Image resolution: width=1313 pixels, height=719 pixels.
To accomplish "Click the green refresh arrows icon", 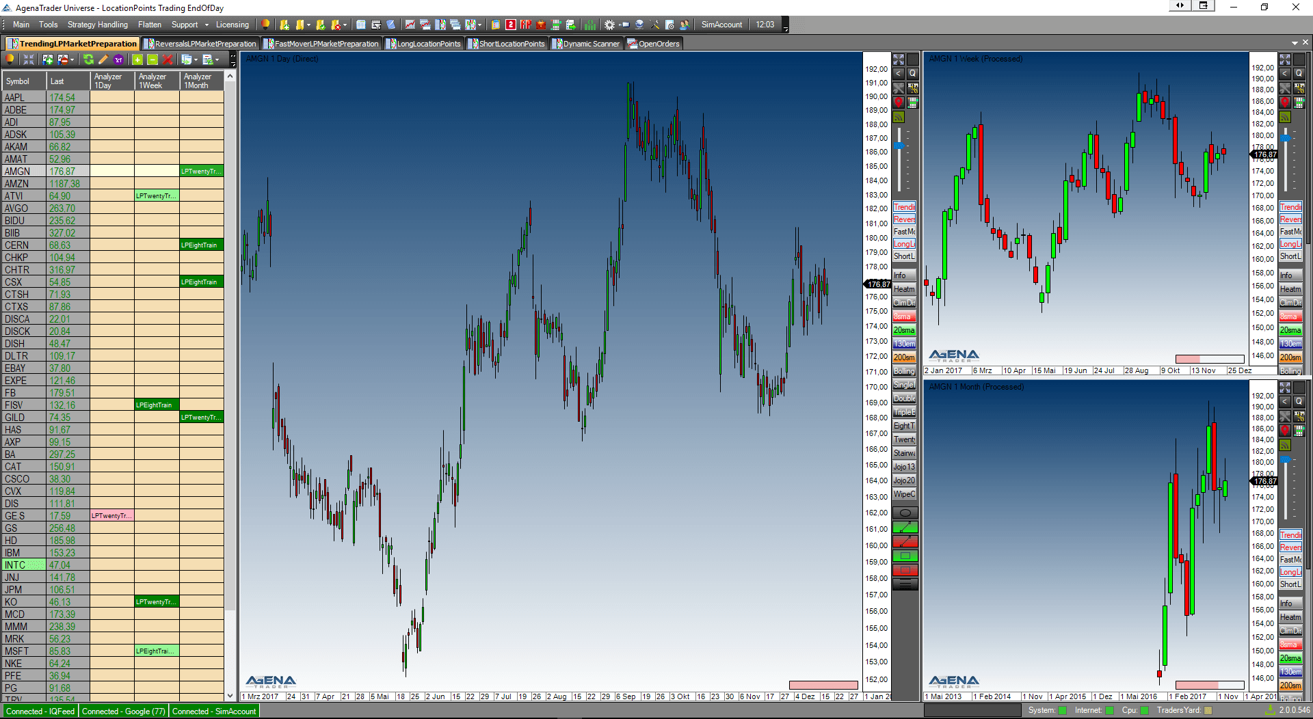I will [89, 60].
